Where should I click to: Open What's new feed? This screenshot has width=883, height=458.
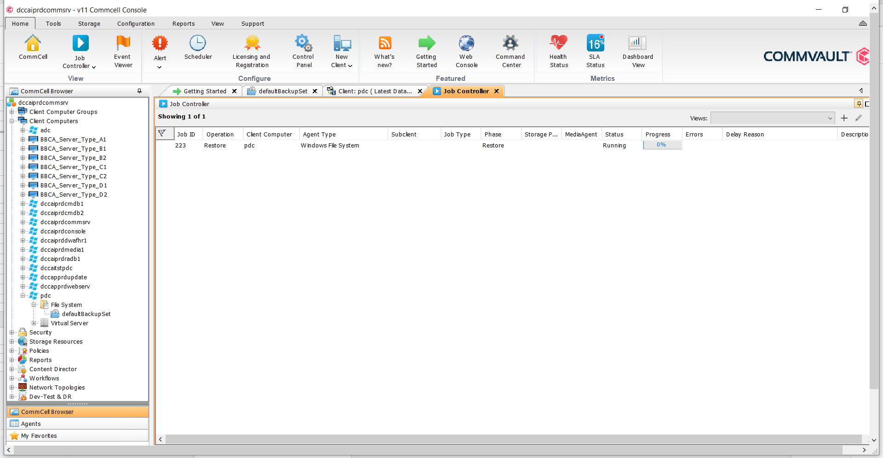(x=384, y=51)
